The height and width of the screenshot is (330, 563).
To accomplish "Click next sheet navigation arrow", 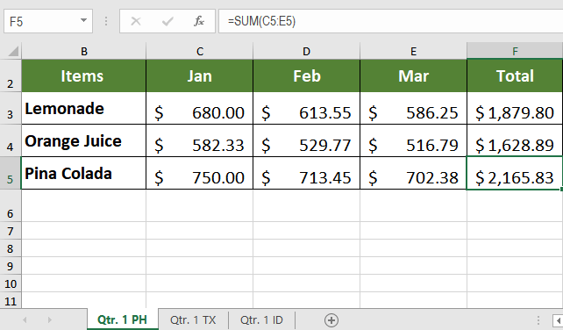I will tap(50, 319).
